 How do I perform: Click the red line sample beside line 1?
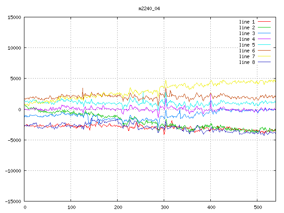point(264,22)
